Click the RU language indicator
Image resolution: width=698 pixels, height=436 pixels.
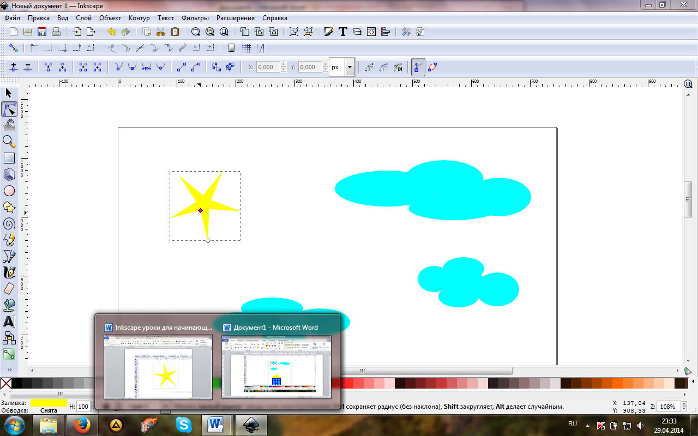tap(573, 424)
